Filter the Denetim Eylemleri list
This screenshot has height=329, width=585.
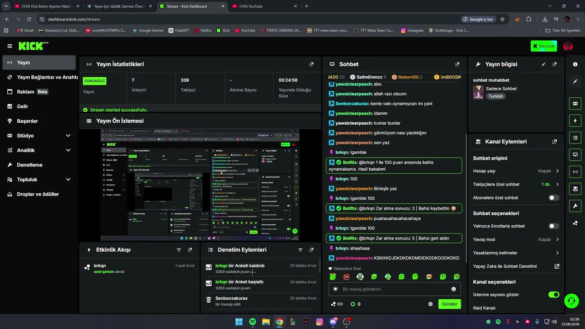(300, 250)
